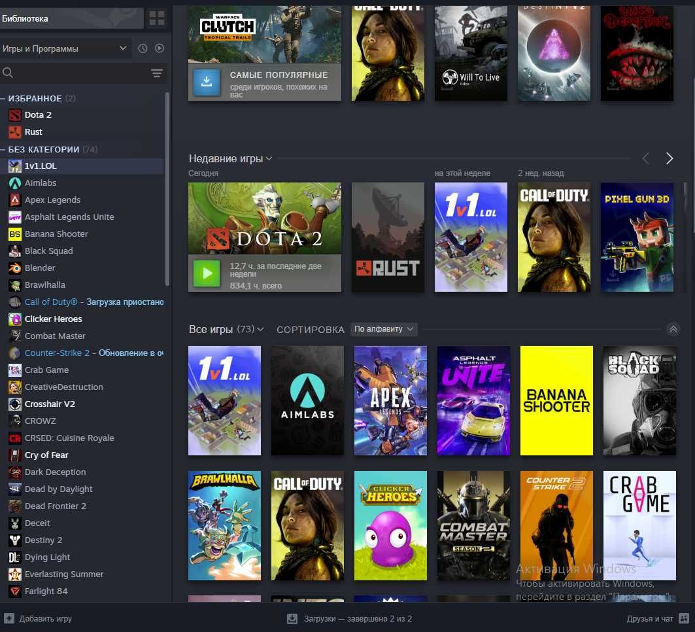This screenshot has width=695, height=632.
Task: Download the Warface Clutch popular game
Action: (207, 82)
